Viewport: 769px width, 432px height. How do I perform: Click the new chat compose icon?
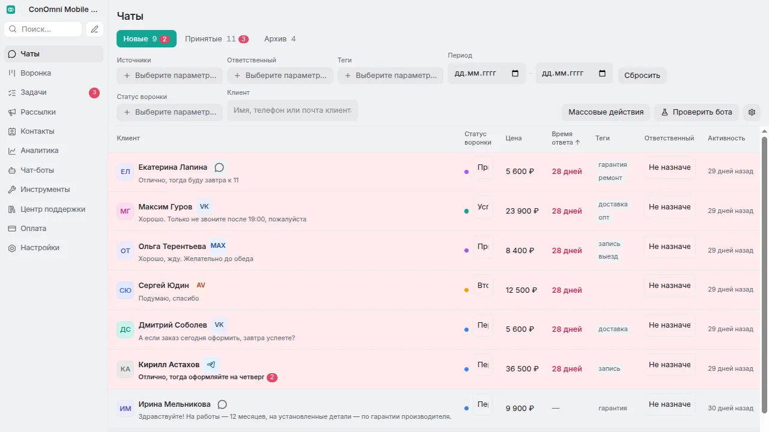click(x=95, y=29)
